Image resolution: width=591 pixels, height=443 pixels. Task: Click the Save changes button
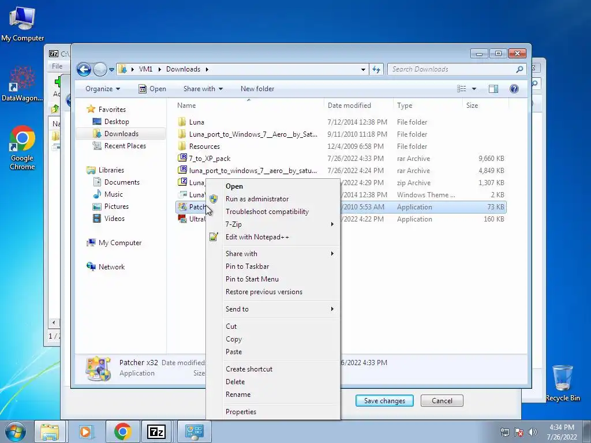pyautogui.click(x=384, y=401)
